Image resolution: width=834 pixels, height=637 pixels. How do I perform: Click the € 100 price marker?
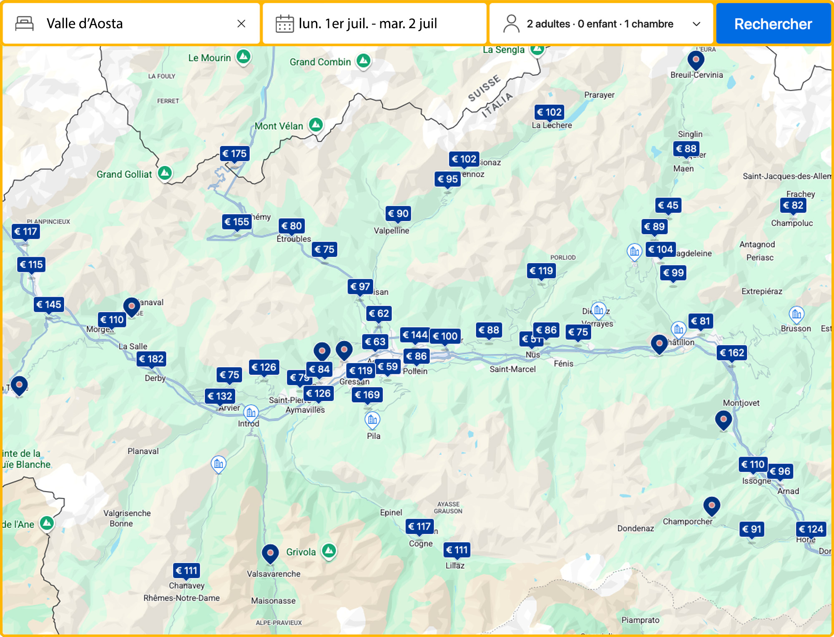[445, 336]
